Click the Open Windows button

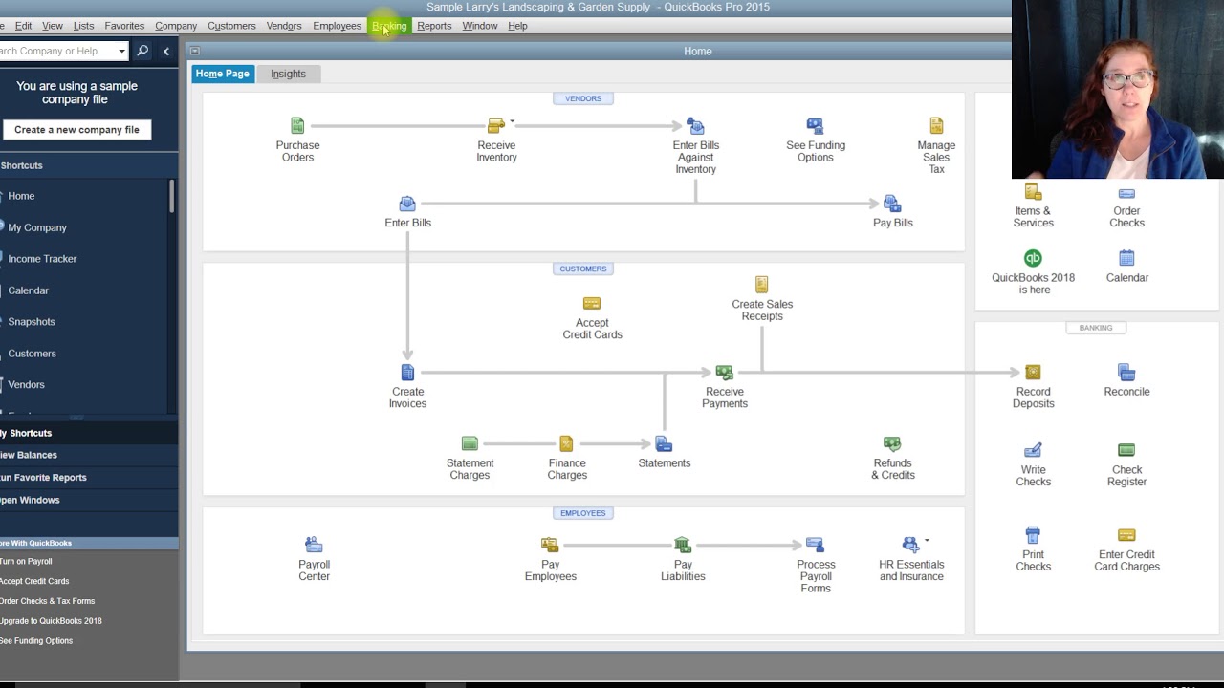coord(30,500)
